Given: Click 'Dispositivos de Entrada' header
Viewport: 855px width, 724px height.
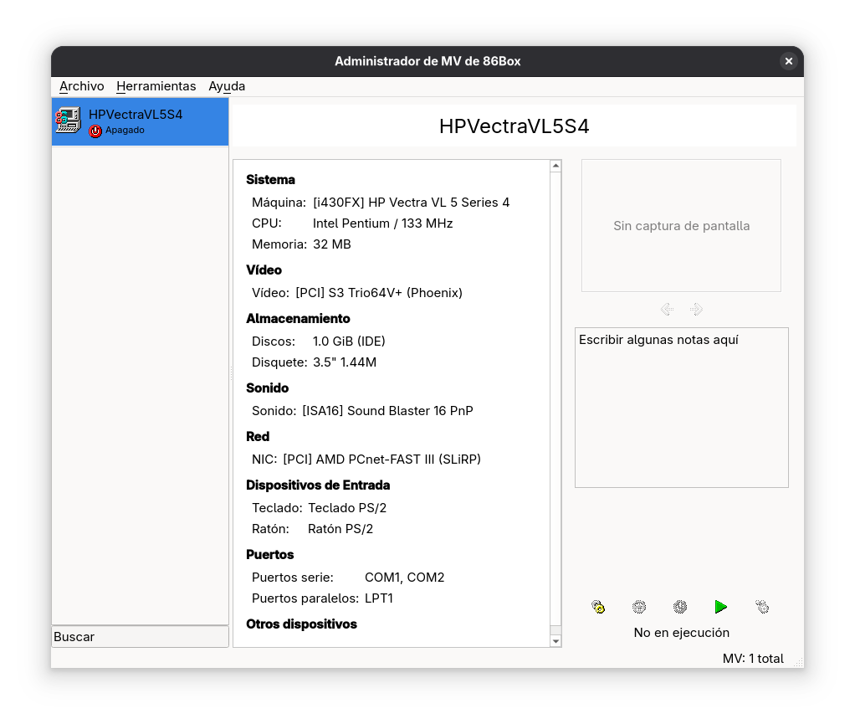Looking at the screenshot, I should (x=318, y=485).
